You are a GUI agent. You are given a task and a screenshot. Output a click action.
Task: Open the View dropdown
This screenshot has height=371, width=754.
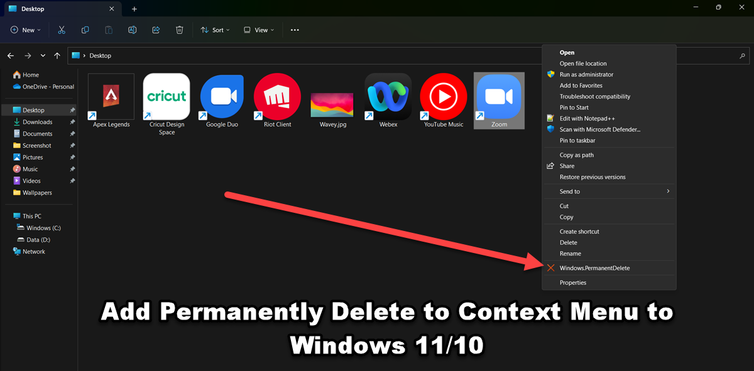[x=258, y=30]
